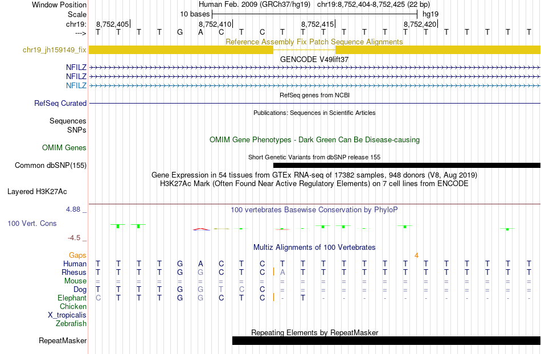This screenshot has width=541, height=354.
Task: Click the H3K27Ac Mark track title
Action: tap(314, 183)
